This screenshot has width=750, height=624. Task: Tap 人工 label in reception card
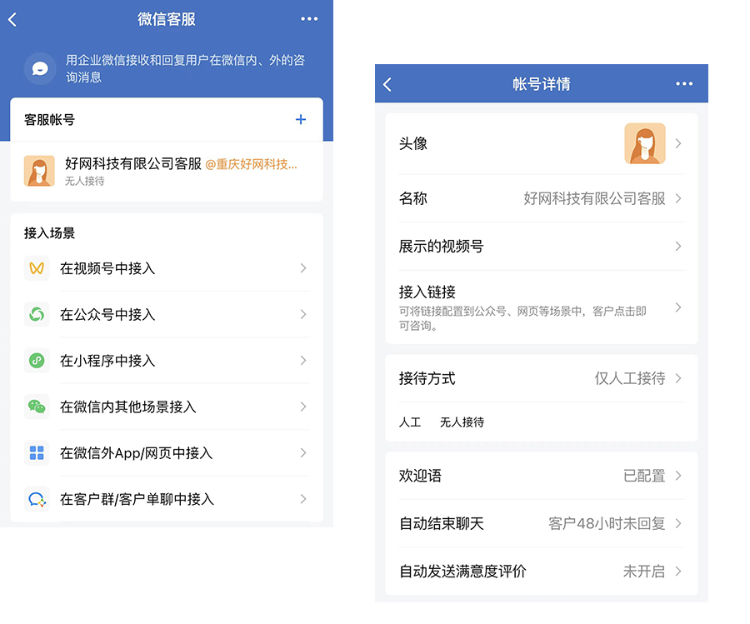(410, 422)
